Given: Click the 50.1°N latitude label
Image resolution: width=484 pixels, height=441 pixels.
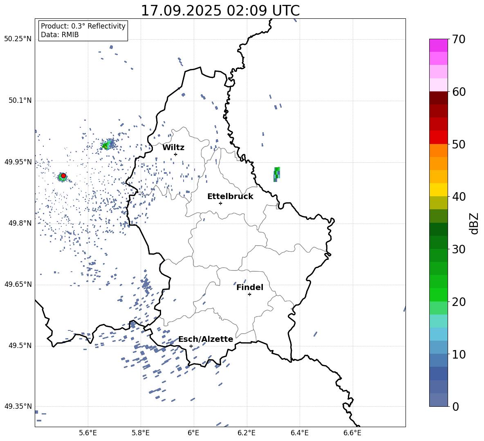Looking at the screenshot, I should coord(20,101).
